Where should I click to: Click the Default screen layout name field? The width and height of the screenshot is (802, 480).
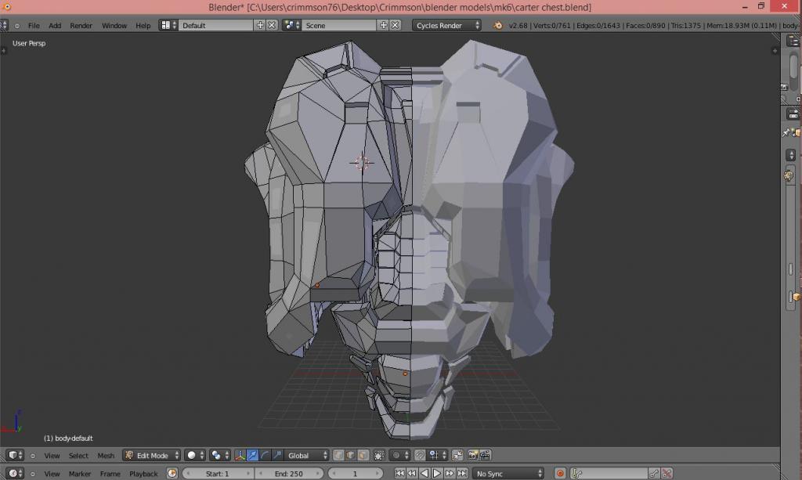216,25
